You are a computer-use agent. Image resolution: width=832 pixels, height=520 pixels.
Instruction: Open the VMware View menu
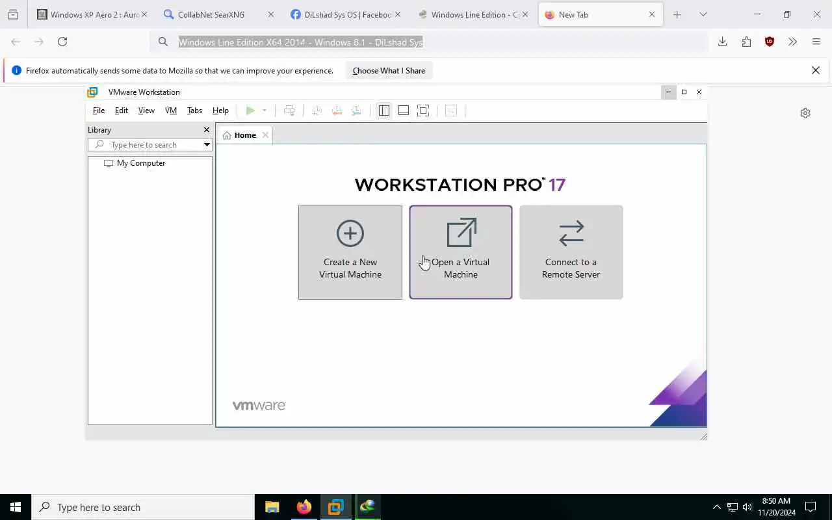tap(146, 110)
